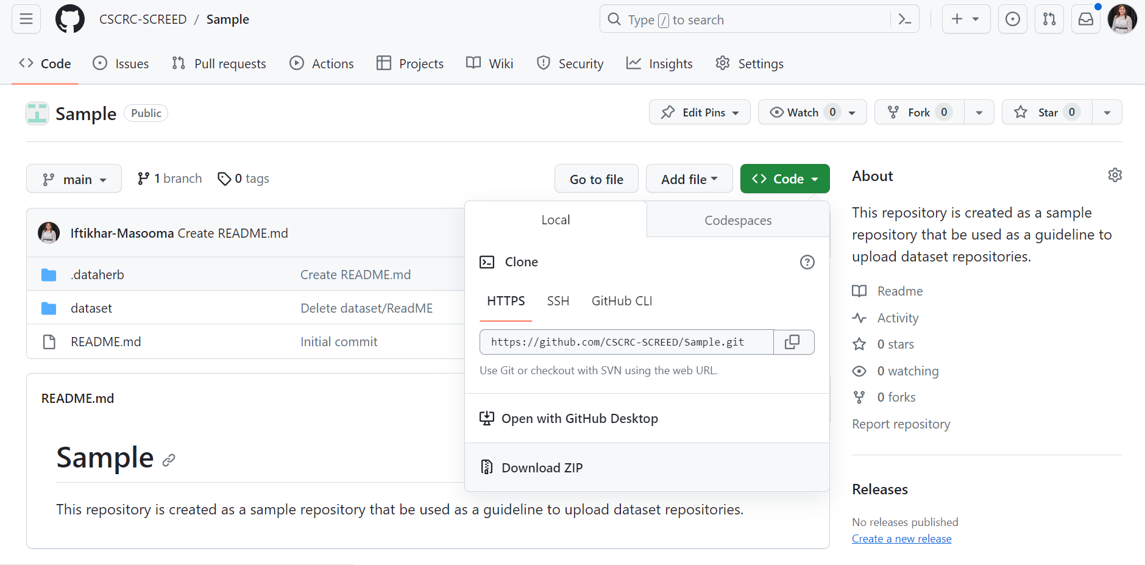Click Download ZIP
1145x565 pixels.
click(x=542, y=467)
